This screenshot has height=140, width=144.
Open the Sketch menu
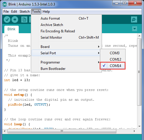(x=24, y=12)
